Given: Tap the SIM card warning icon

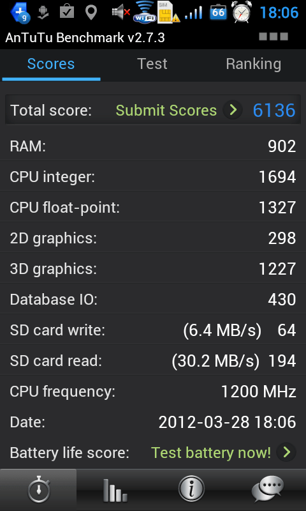Looking at the screenshot, I should (168, 12).
